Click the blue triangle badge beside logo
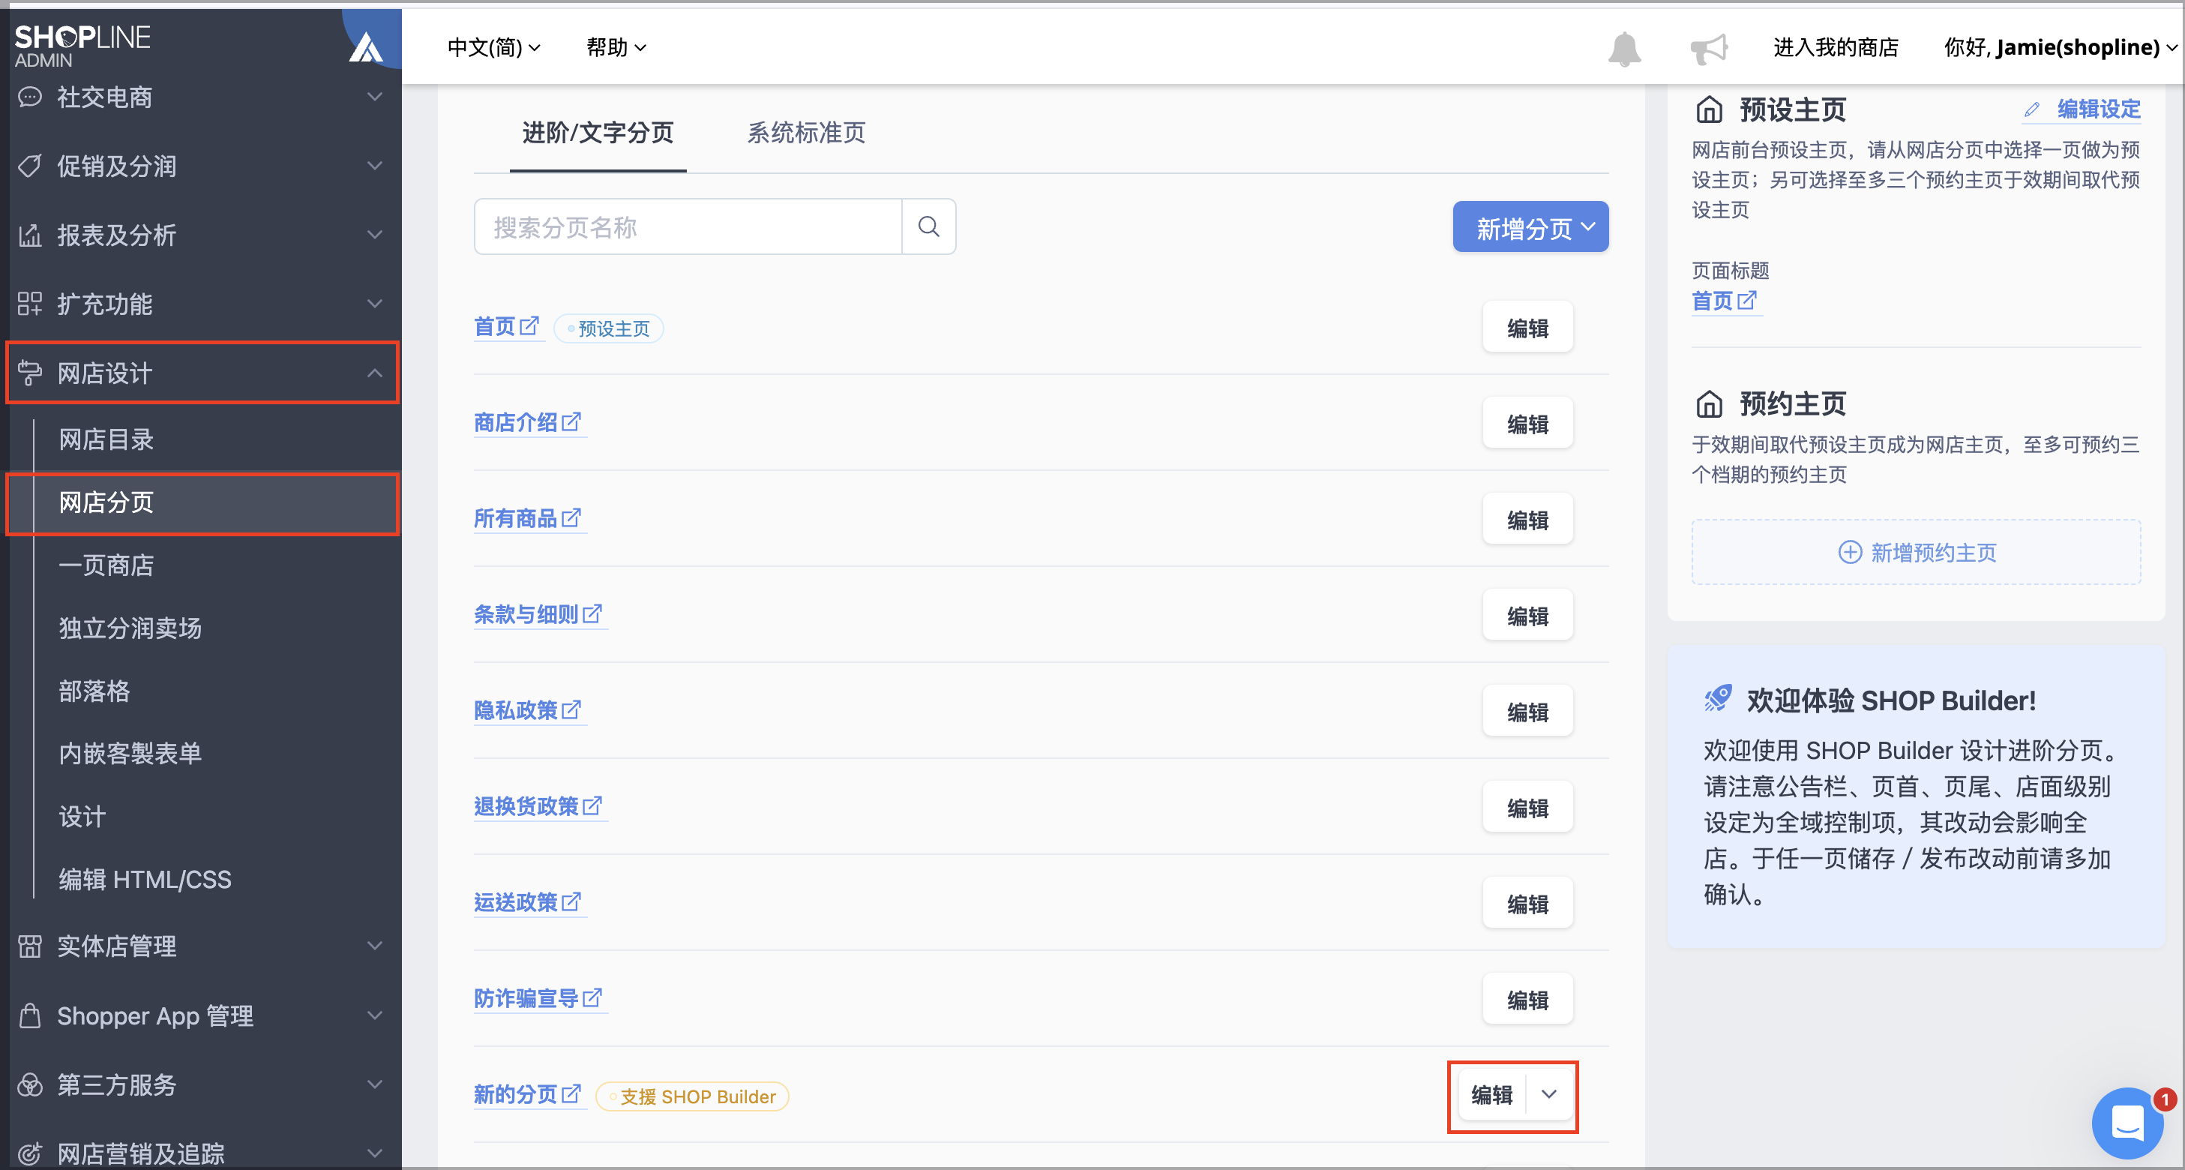The image size is (2185, 1170). coord(367,47)
